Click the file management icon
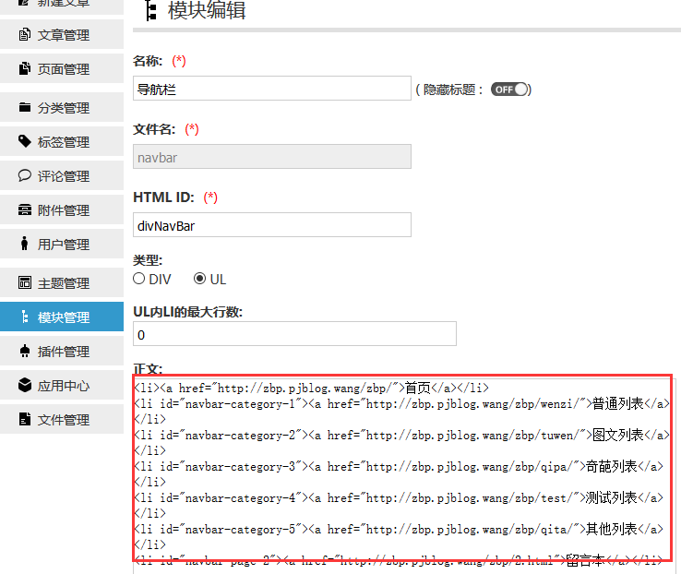 pyautogui.click(x=25, y=419)
